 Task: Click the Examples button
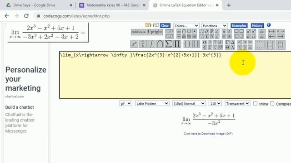click(239, 25)
